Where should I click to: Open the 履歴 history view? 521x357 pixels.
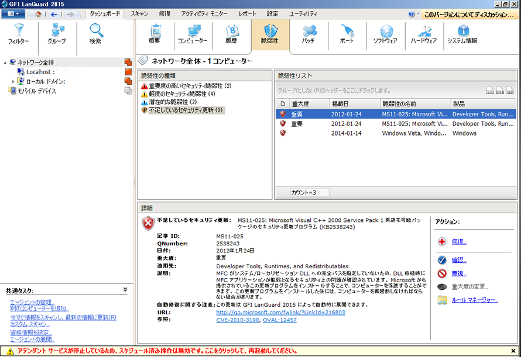pyautogui.click(x=231, y=34)
